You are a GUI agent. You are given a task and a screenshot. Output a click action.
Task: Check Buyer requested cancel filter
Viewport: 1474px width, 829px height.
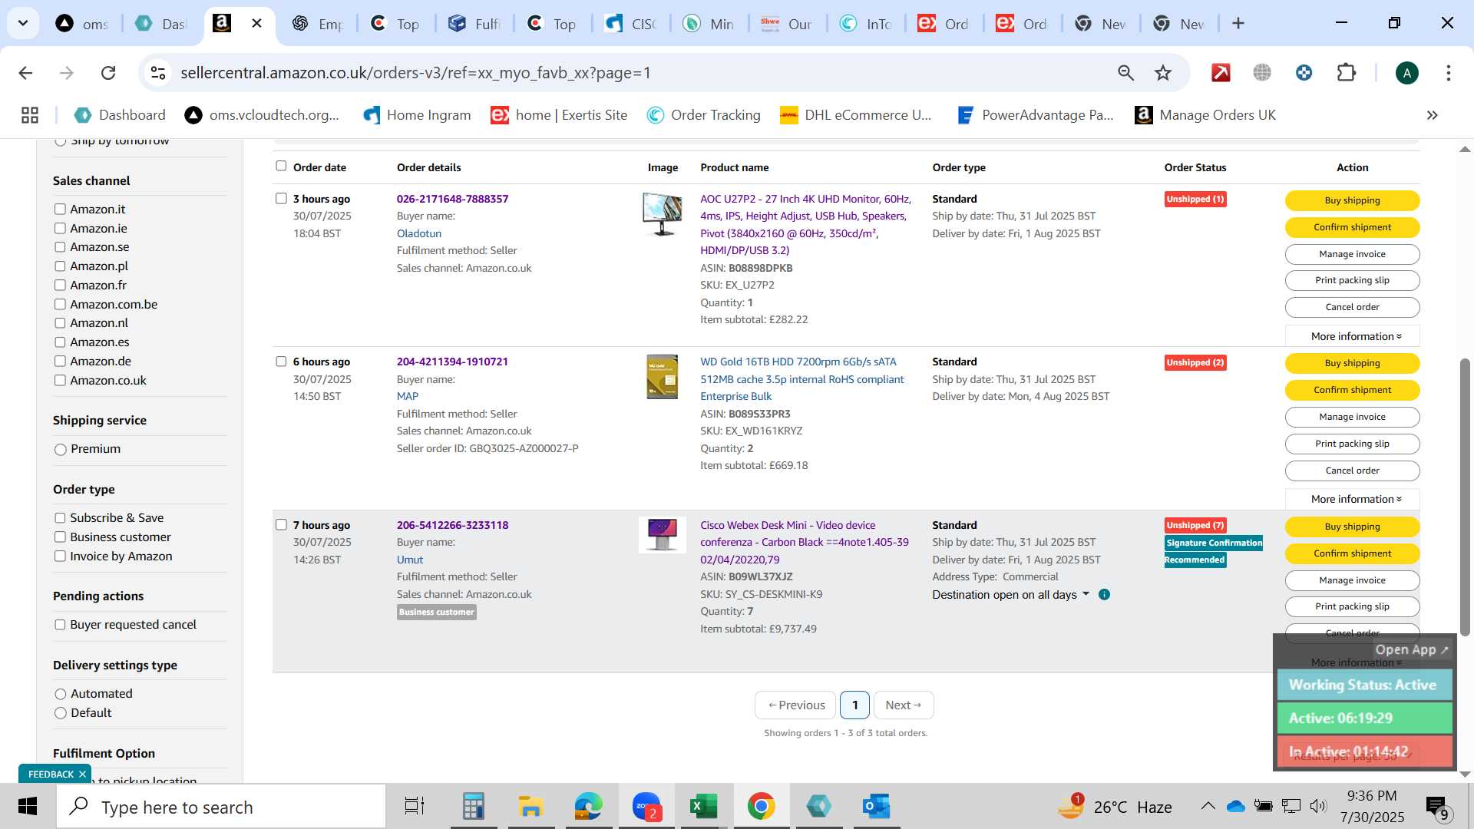(60, 625)
